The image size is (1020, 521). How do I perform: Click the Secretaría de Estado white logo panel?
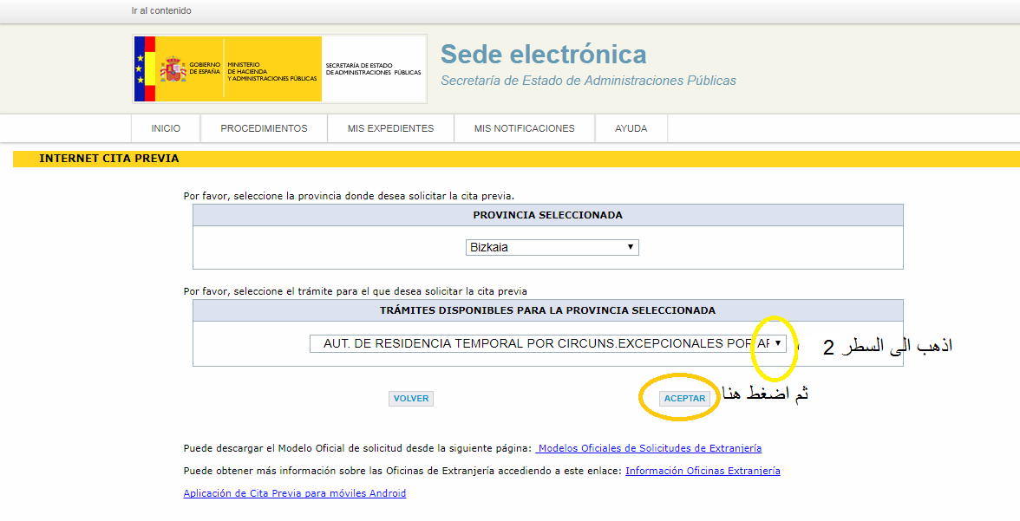[373, 69]
